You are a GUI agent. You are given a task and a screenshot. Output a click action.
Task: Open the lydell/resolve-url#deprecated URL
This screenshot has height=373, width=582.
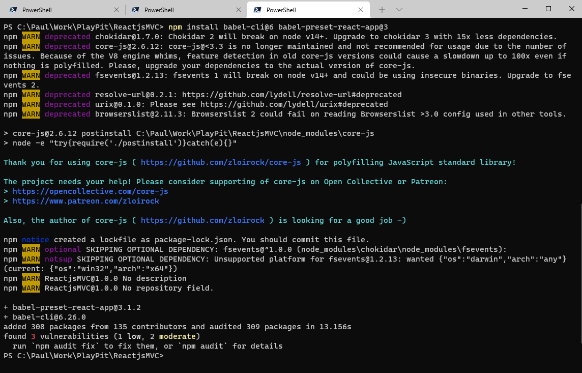(292, 95)
